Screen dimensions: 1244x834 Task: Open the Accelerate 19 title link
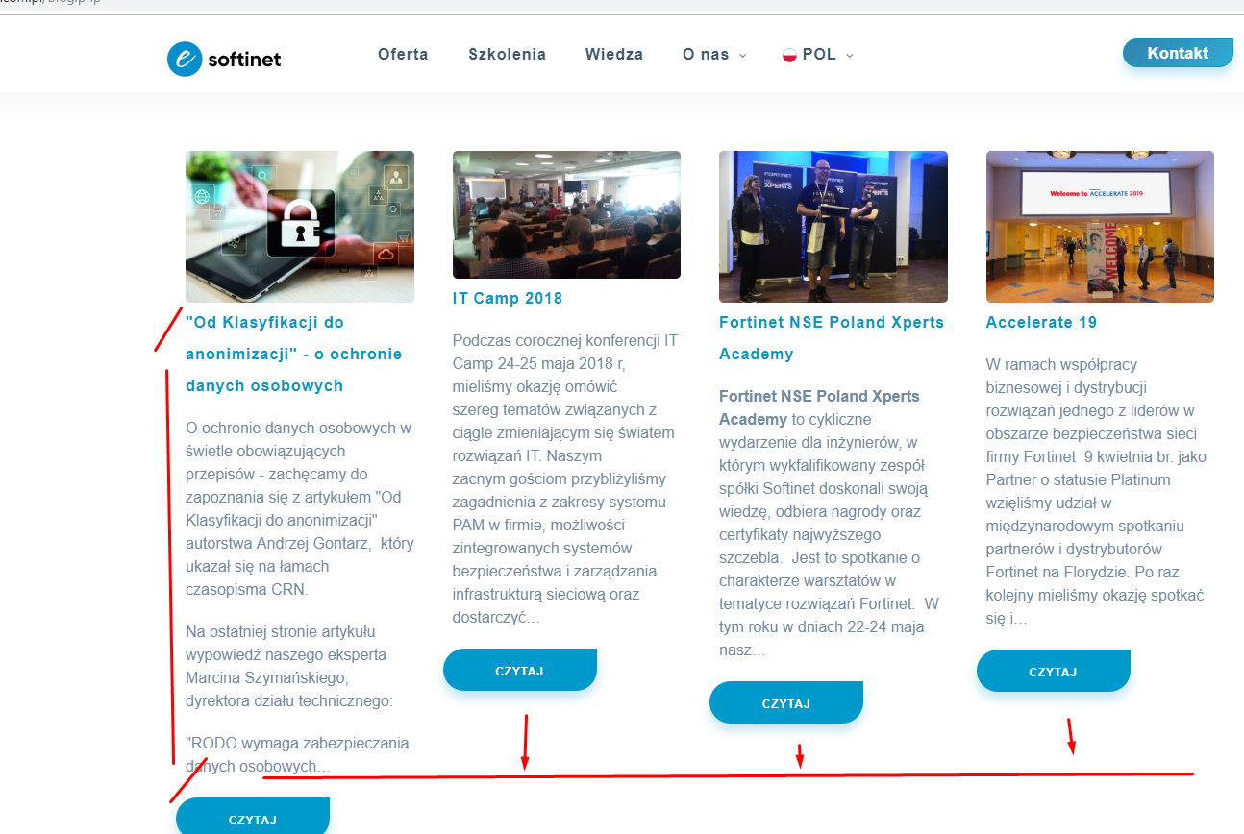coord(1041,322)
